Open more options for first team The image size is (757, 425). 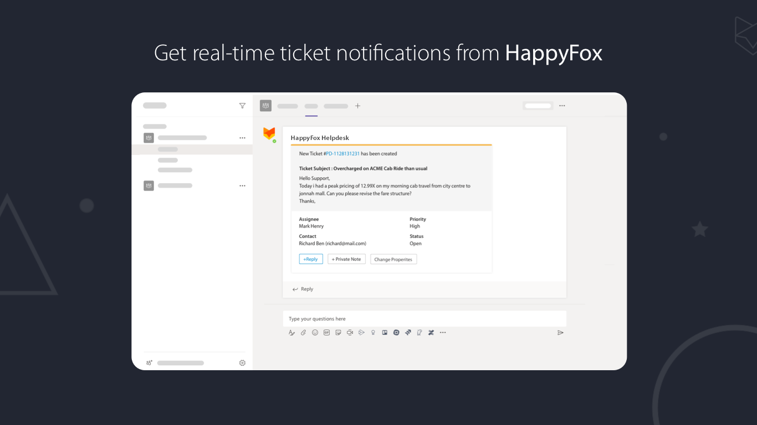pos(242,138)
